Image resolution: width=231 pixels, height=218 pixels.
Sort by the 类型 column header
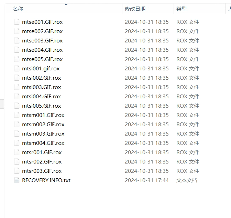pos(181,9)
